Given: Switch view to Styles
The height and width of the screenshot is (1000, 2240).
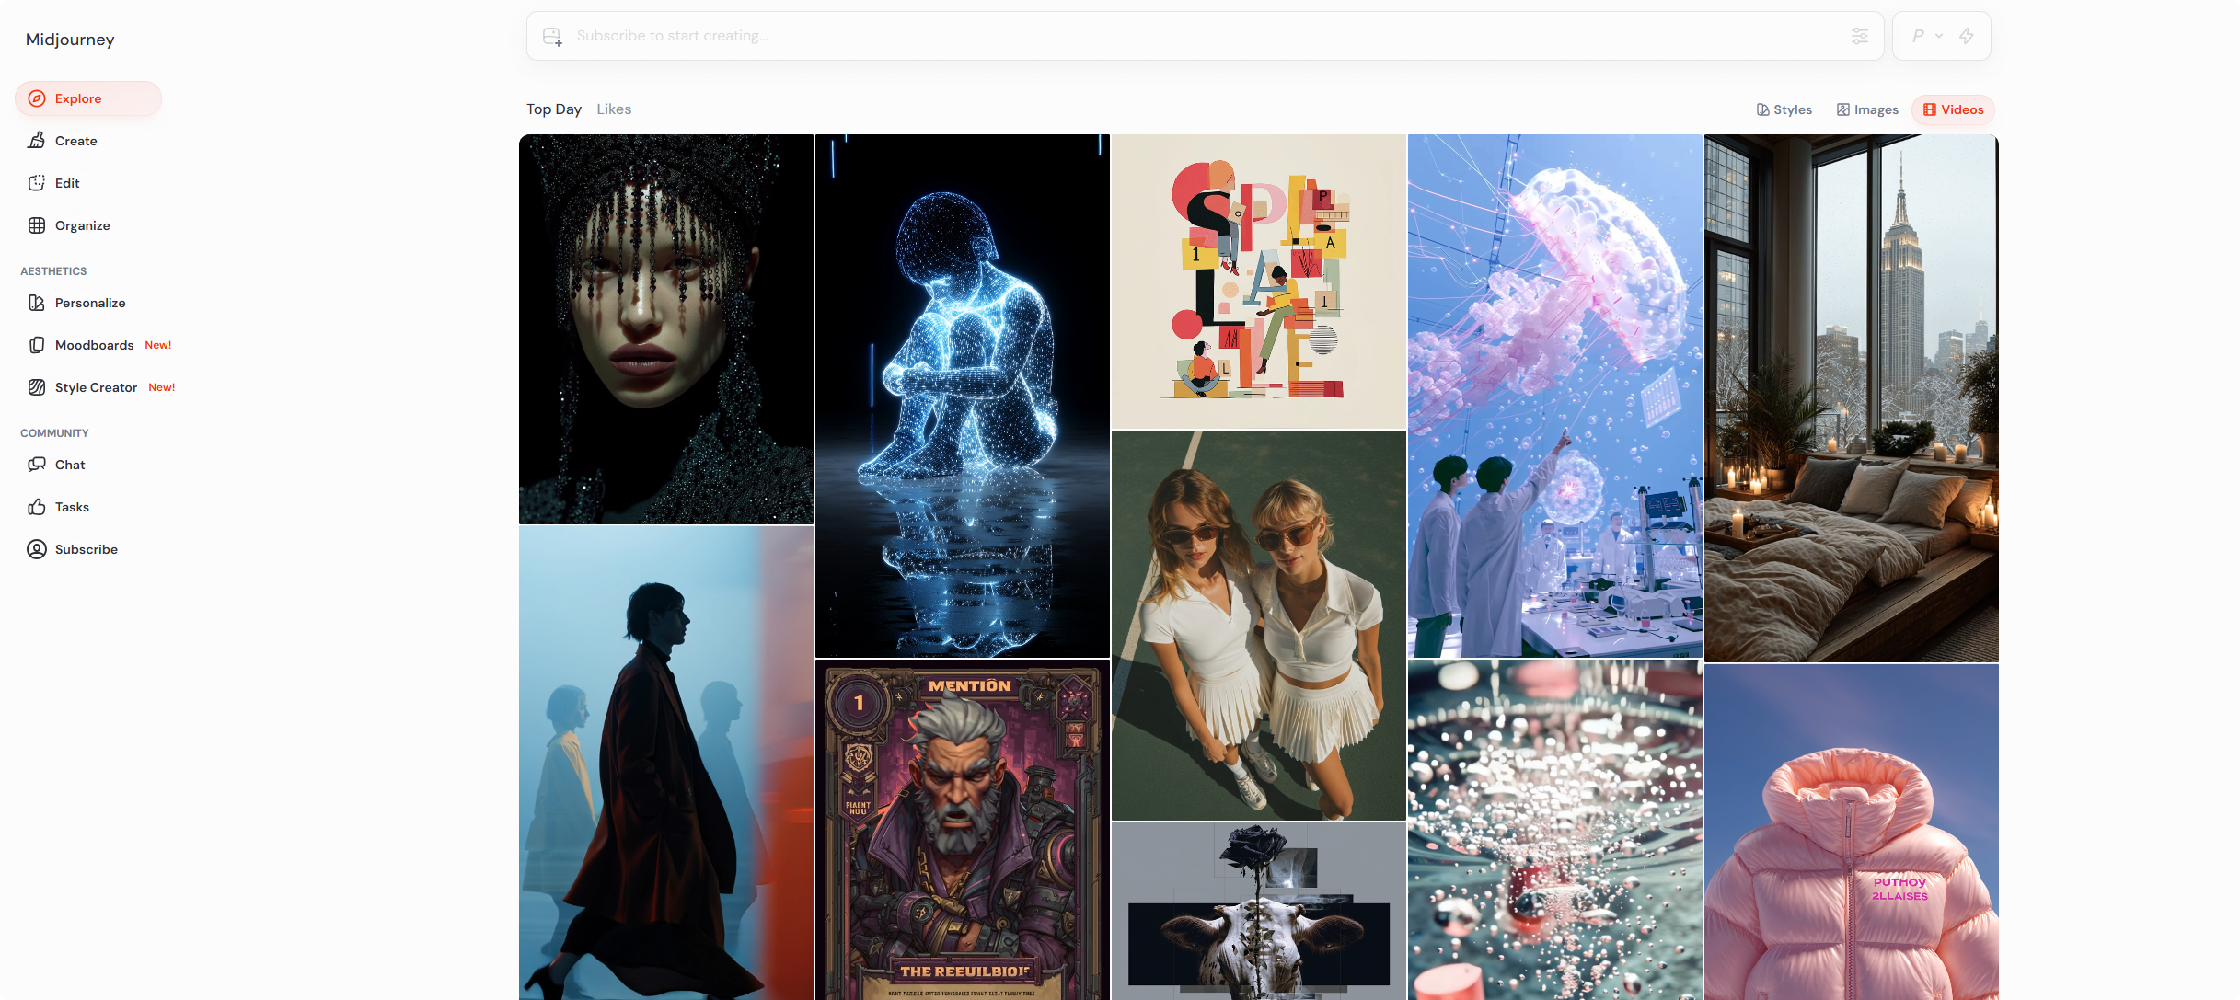Looking at the screenshot, I should pos(1784,109).
